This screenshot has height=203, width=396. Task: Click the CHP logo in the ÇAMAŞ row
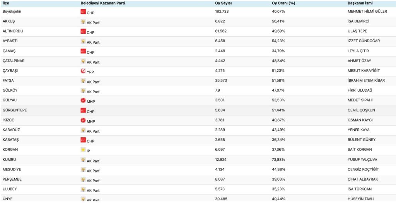pos(83,51)
